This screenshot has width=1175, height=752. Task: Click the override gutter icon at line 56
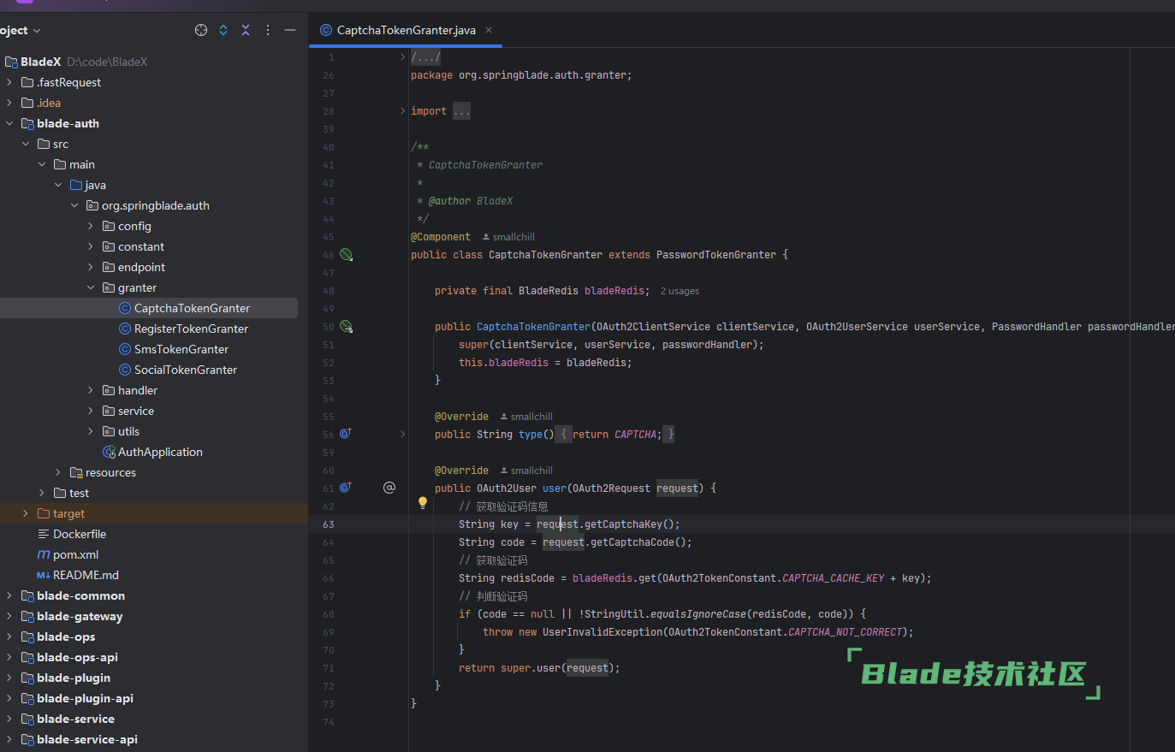pyautogui.click(x=346, y=434)
